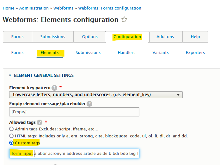The image size is (220, 165).
Task: Open help icon next to Allowed tags
Action: click(40, 122)
